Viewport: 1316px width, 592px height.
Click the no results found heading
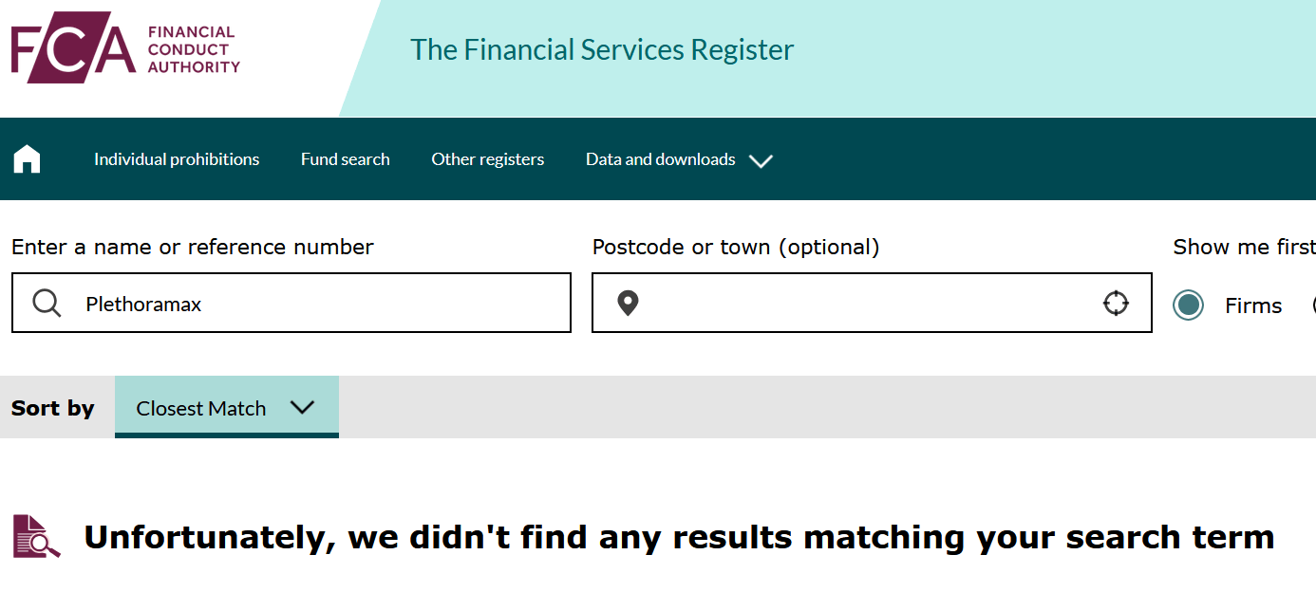click(x=679, y=537)
